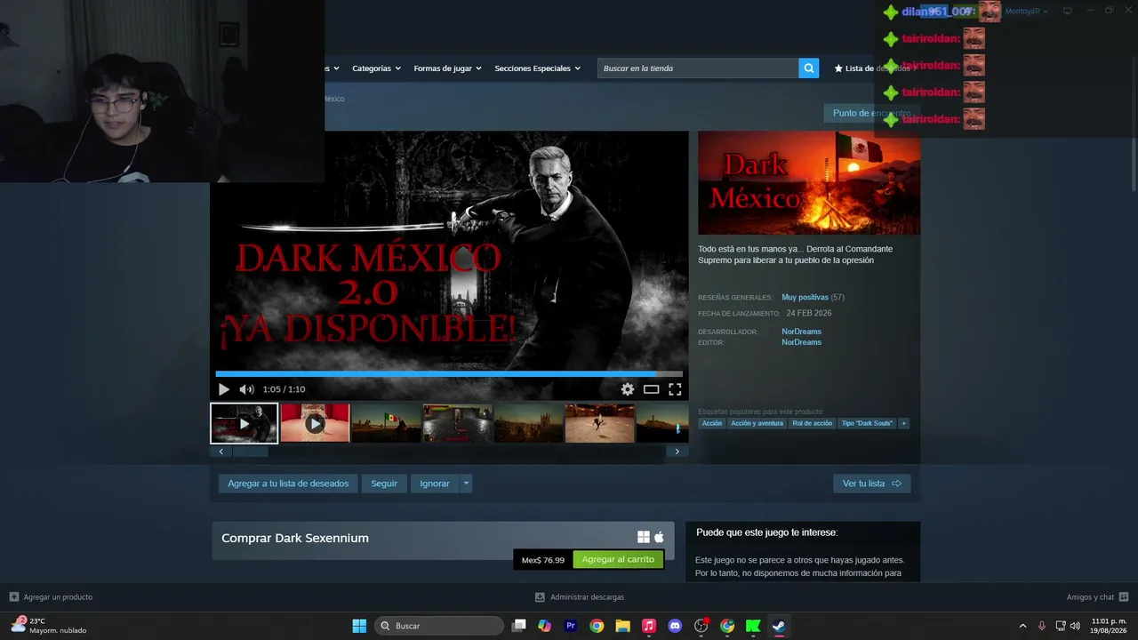Open the second Chrome profile taskbar icon
The image size is (1138, 640).
pos(727,626)
